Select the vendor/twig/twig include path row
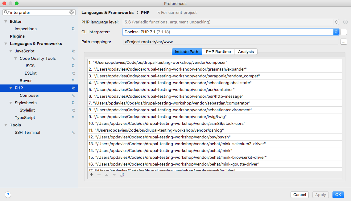 160,117
